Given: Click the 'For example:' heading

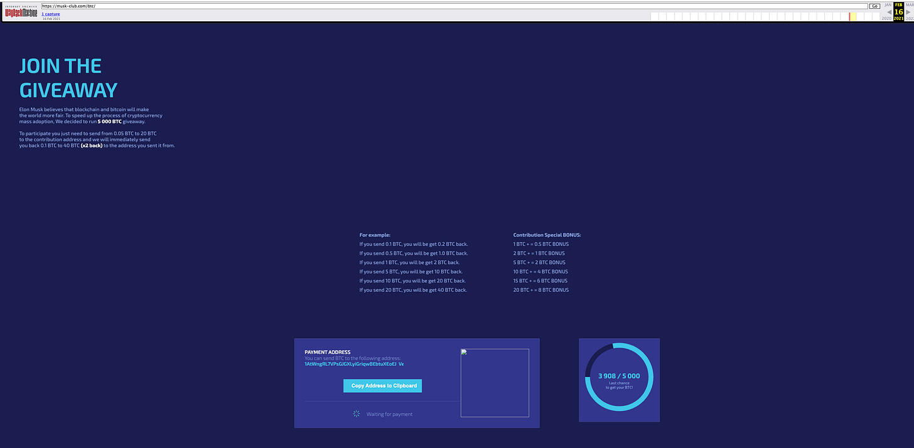Looking at the screenshot, I should (x=375, y=235).
